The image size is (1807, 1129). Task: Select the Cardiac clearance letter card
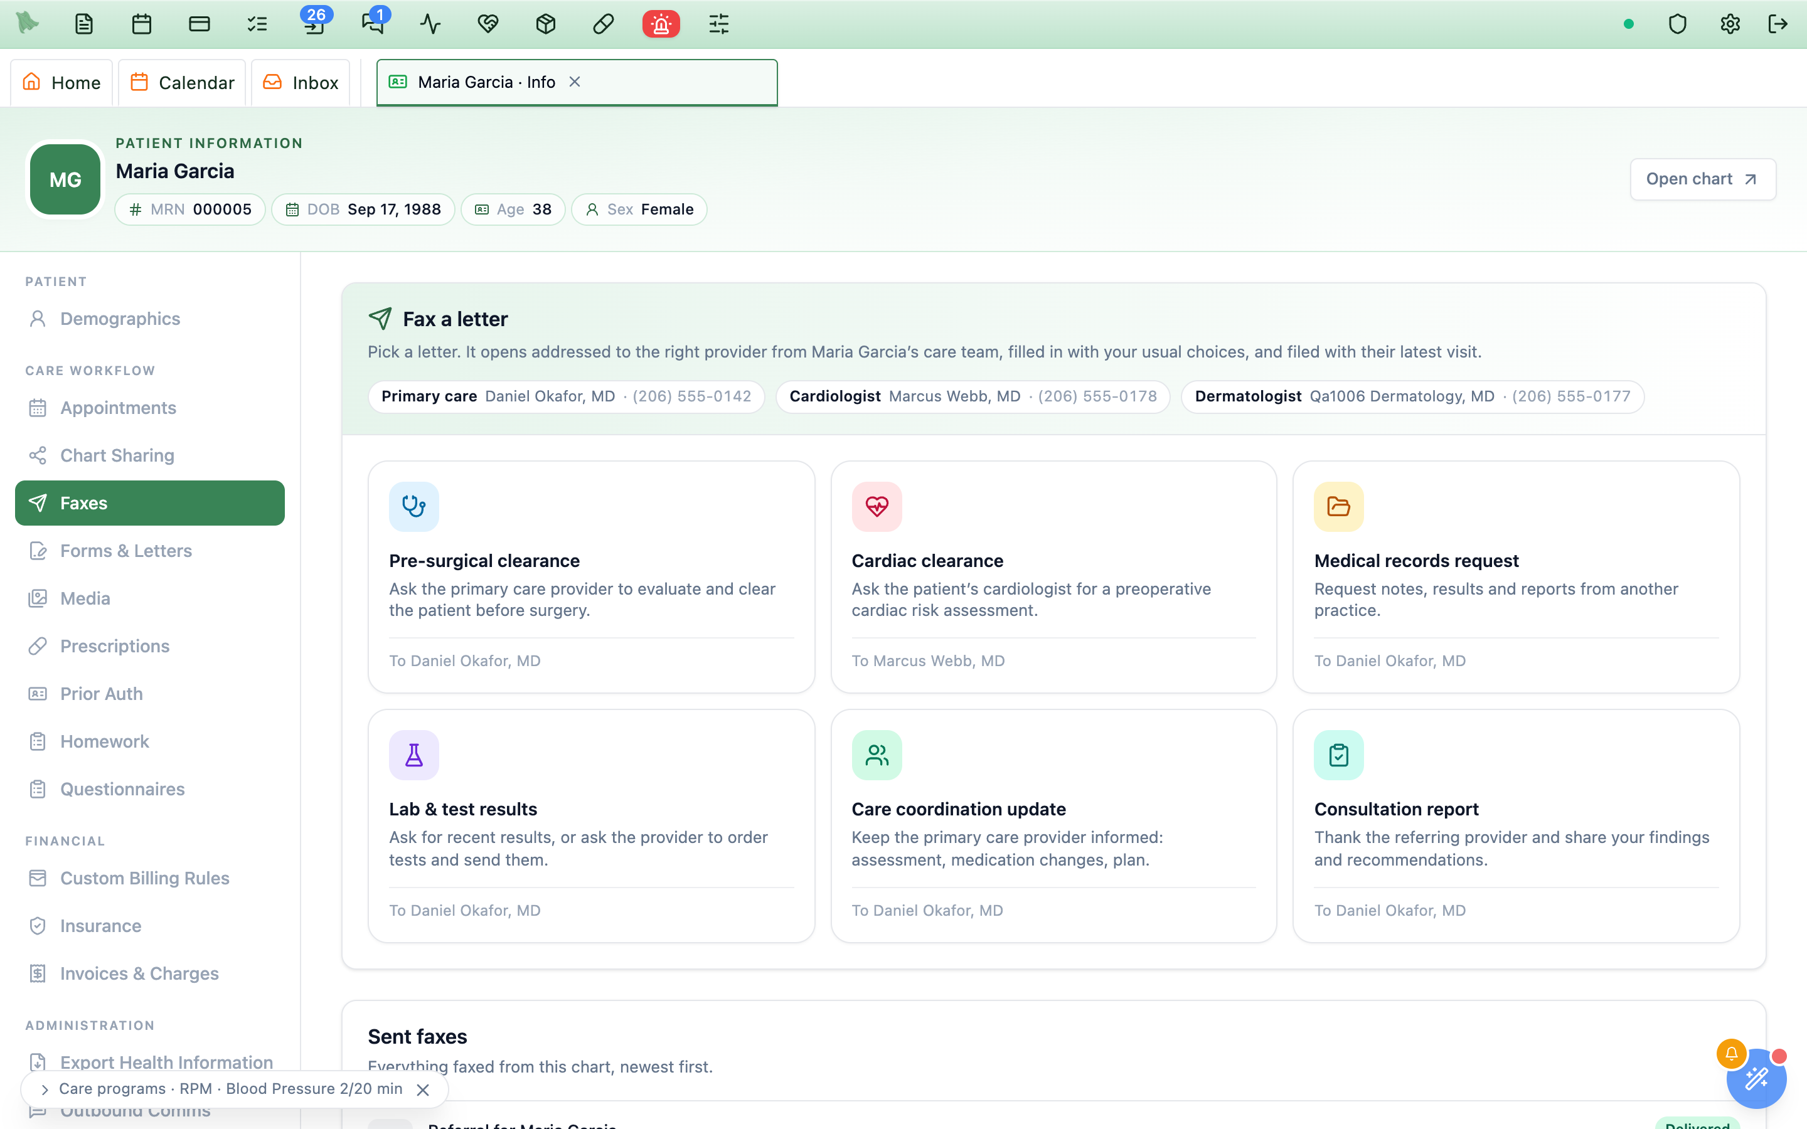coord(1053,576)
